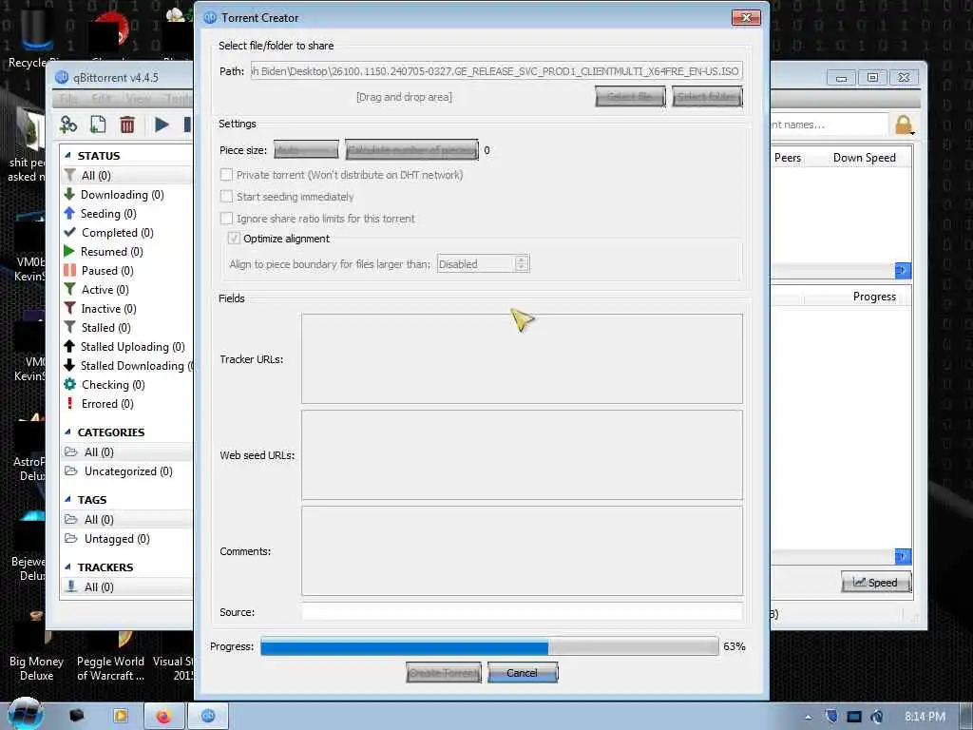Viewport: 973px width, 730px height.
Task: Filter by Errored (0) status
Action: coord(107,404)
